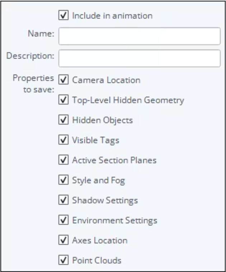Untick the Point Clouds checkbox

[x=63, y=260]
